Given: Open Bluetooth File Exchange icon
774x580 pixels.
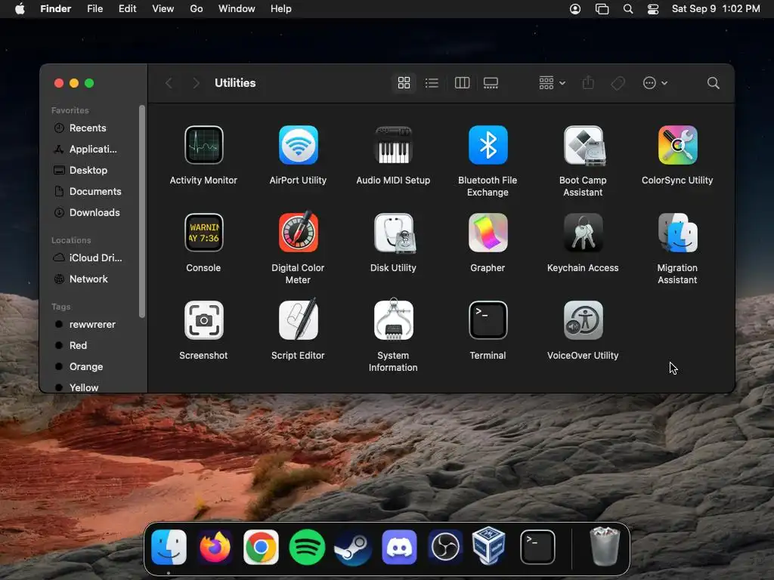Looking at the screenshot, I should tap(488, 145).
